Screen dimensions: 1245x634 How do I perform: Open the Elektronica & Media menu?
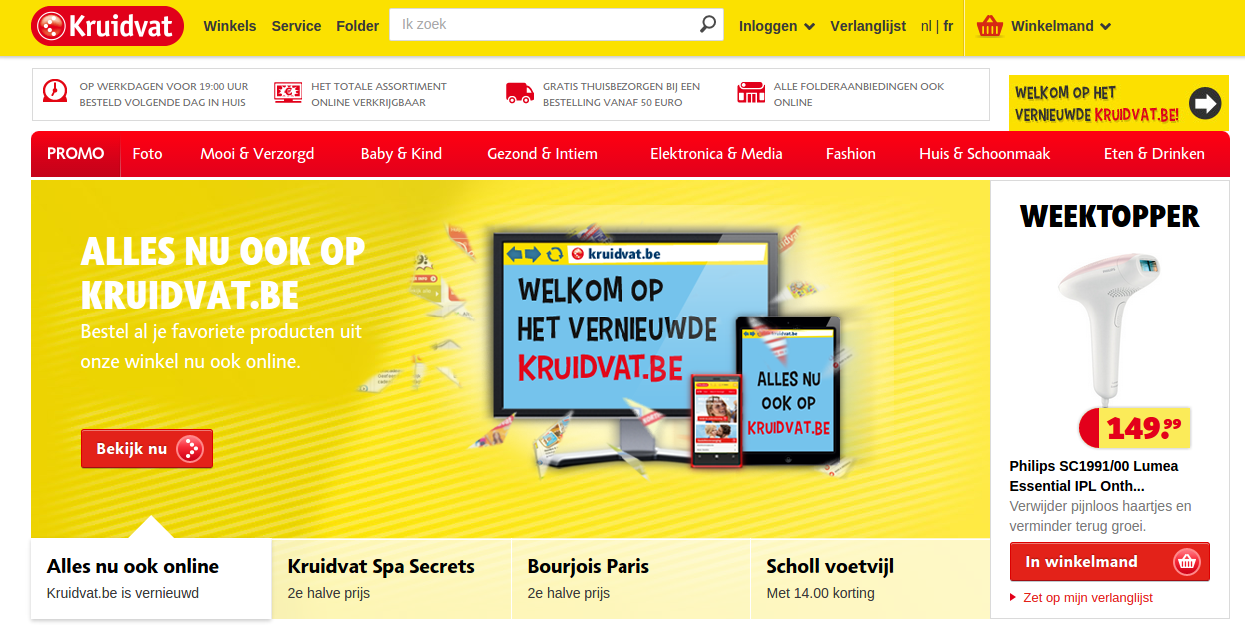pos(716,154)
